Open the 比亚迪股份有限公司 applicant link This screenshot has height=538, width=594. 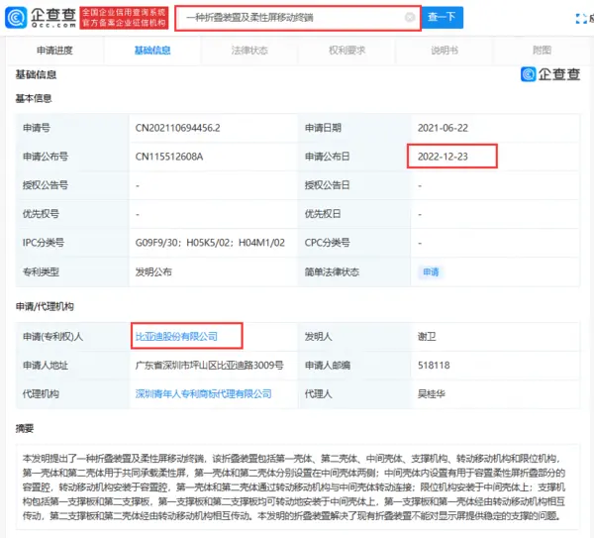pyautogui.click(x=176, y=336)
